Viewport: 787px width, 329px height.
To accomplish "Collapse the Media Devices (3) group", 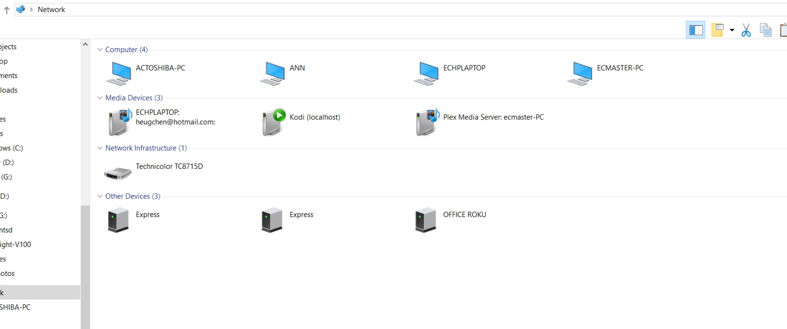I will pos(100,98).
